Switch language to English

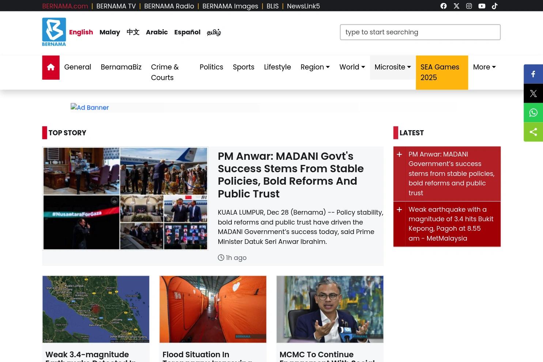81,32
